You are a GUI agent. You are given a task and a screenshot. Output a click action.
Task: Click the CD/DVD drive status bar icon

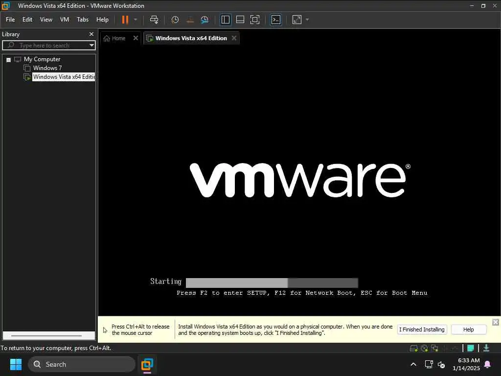pos(424,348)
